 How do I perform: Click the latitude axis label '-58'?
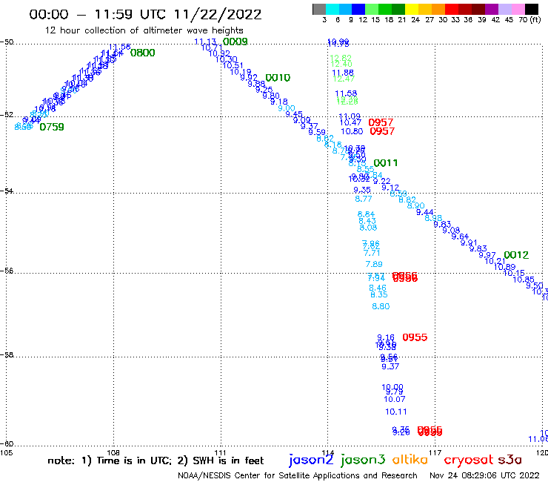pos(7,355)
